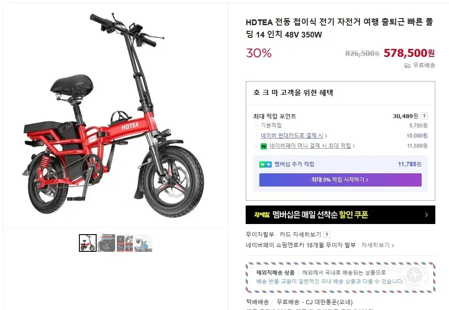This screenshot has width=449, height=310.
Task: Click the question mark beside 최대 적립 포인트
Action: (424, 116)
